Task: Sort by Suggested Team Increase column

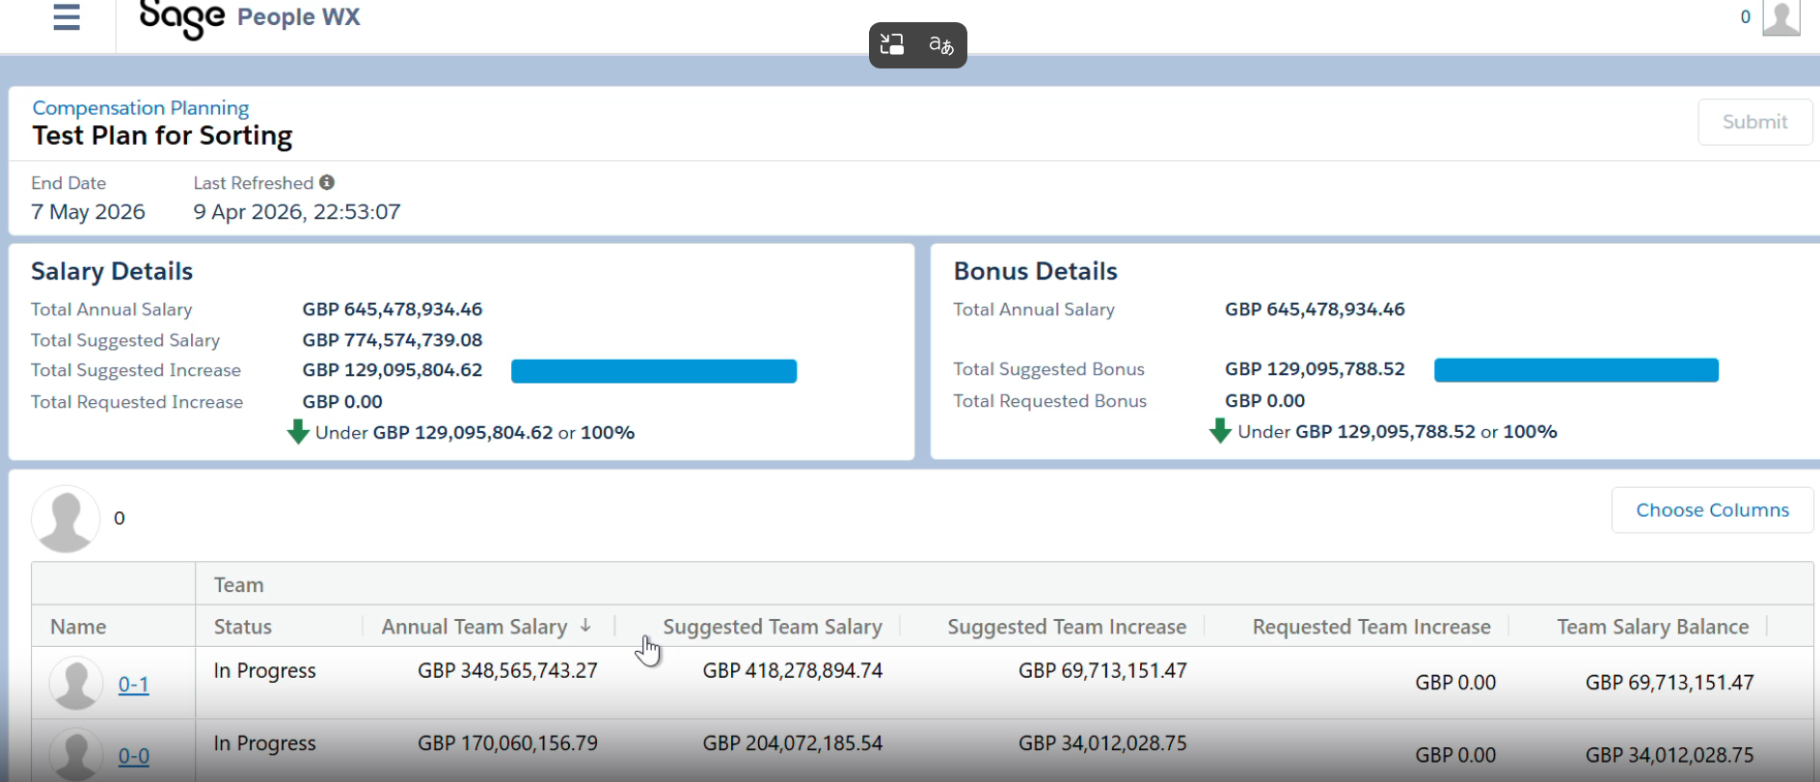Action: click(1067, 627)
